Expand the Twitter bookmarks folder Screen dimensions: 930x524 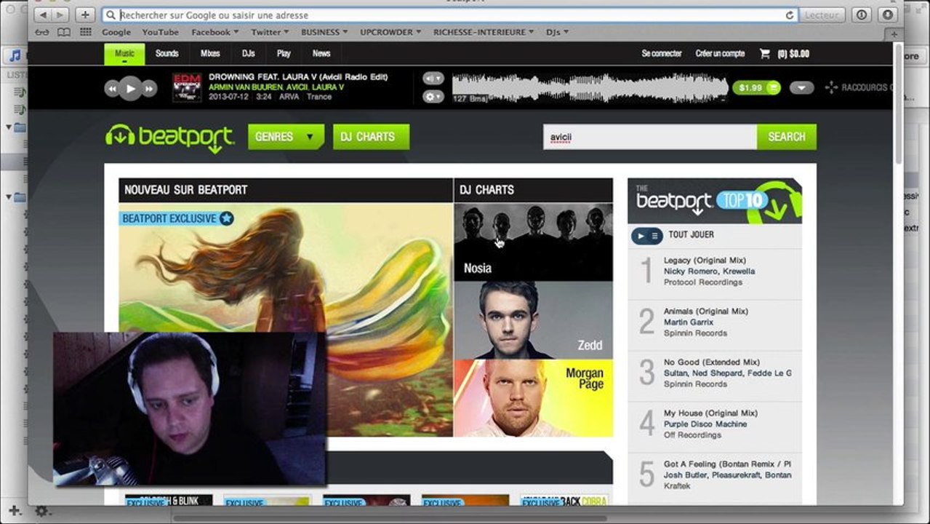point(270,32)
